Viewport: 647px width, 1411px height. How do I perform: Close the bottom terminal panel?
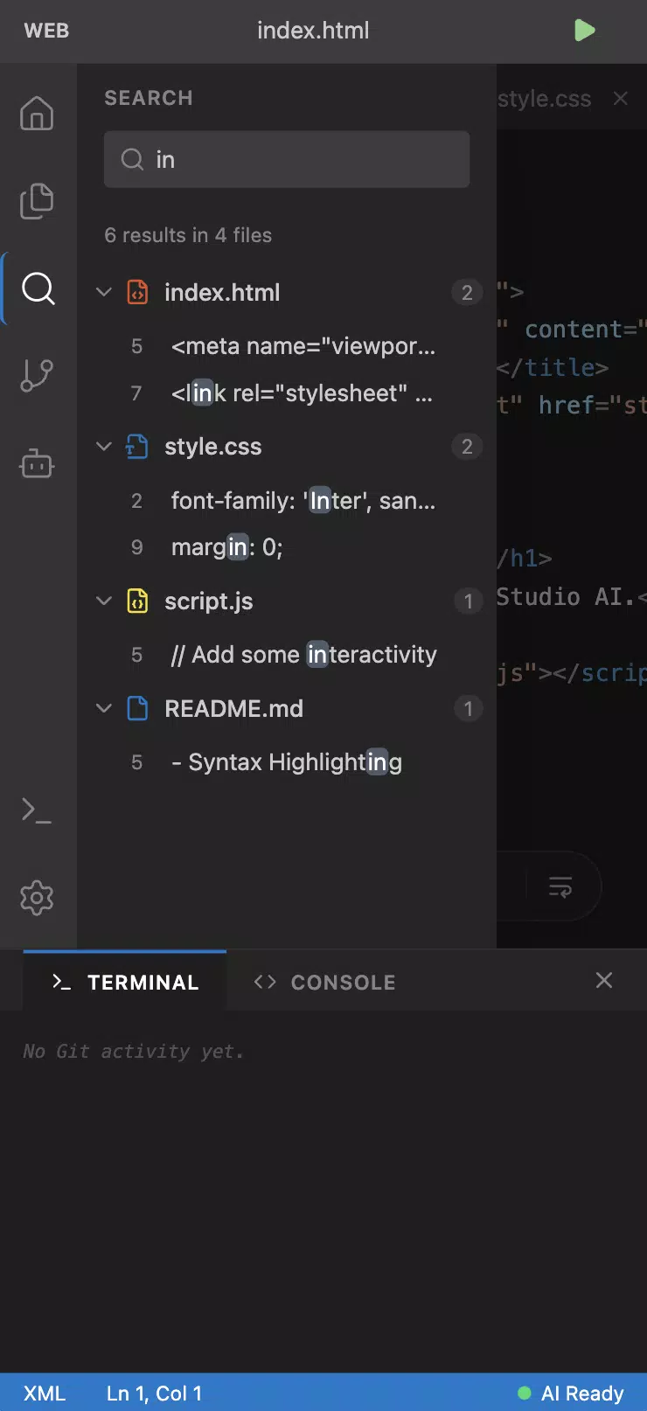coord(604,980)
